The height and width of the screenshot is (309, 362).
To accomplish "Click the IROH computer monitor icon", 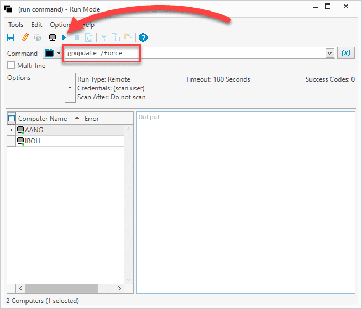I will 20,141.
